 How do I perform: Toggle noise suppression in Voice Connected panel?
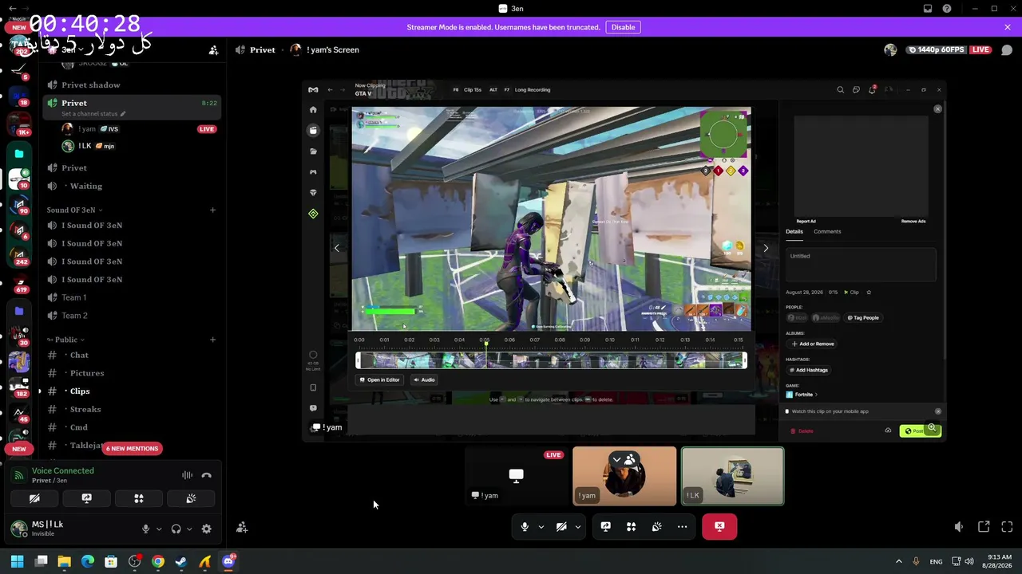pos(187,475)
